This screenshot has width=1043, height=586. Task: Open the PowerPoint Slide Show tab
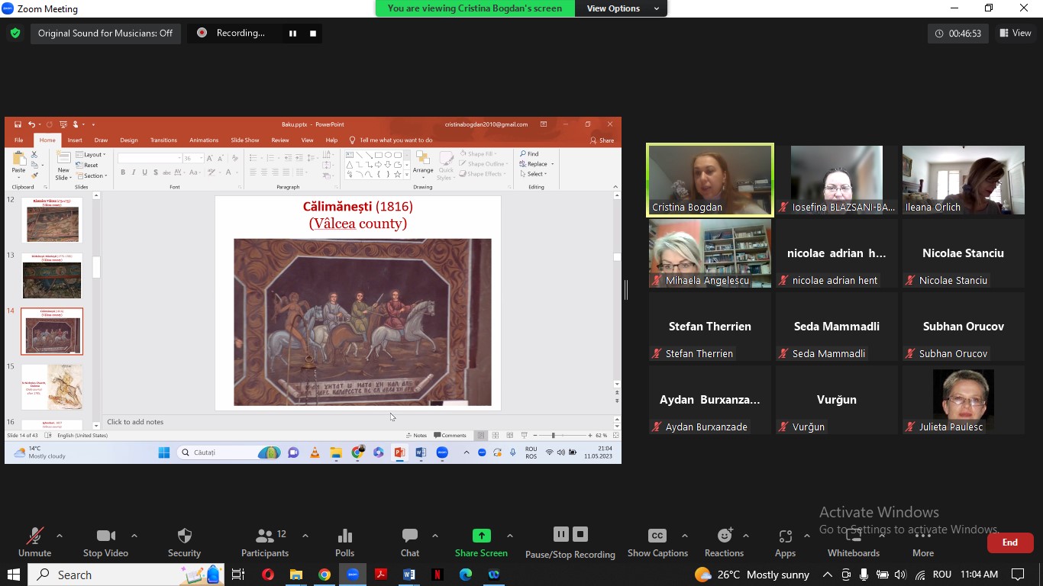(x=245, y=140)
